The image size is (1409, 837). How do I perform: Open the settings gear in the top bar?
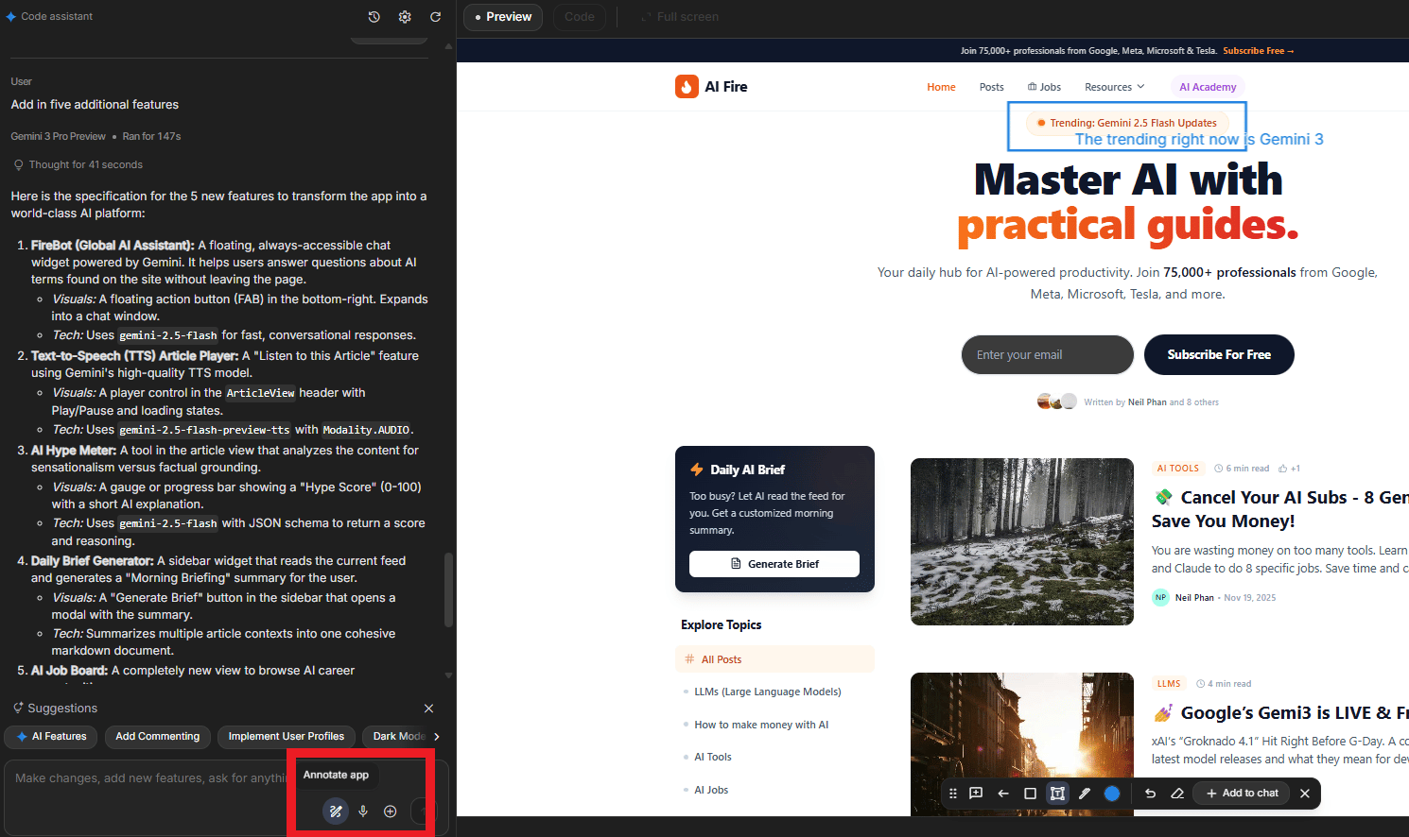click(404, 16)
